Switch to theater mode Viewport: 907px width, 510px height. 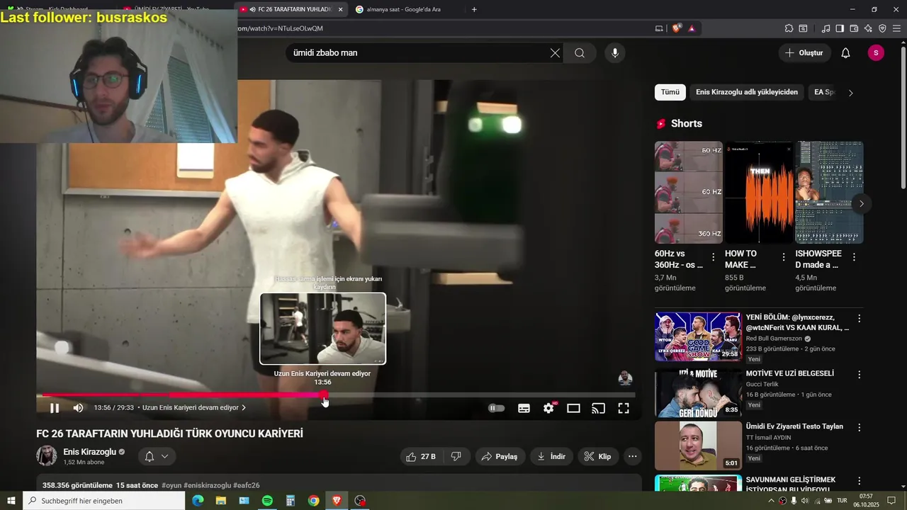(x=573, y=408)
